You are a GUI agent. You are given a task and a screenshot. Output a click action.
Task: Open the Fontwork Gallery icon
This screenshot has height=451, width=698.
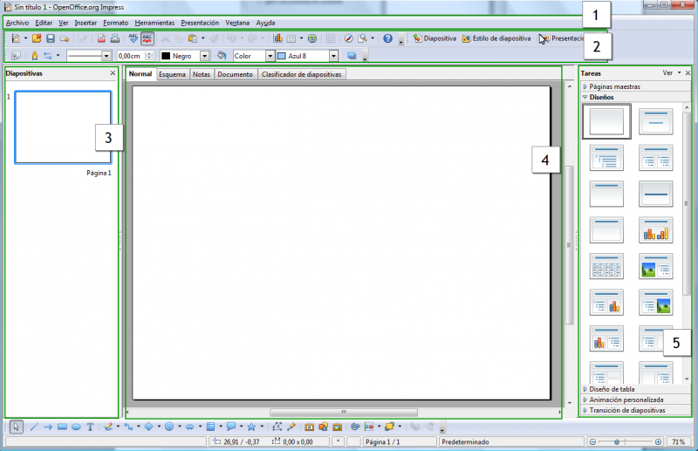[310, 427]
